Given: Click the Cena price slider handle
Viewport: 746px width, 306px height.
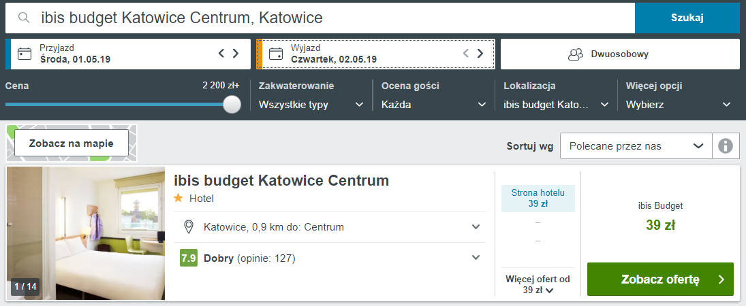Looking at the screenshot, I should (232, 104).
